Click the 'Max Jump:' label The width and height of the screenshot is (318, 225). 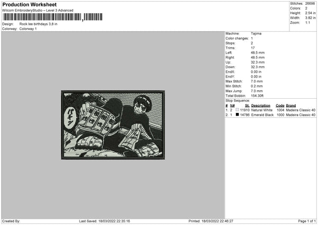point(234,91)
